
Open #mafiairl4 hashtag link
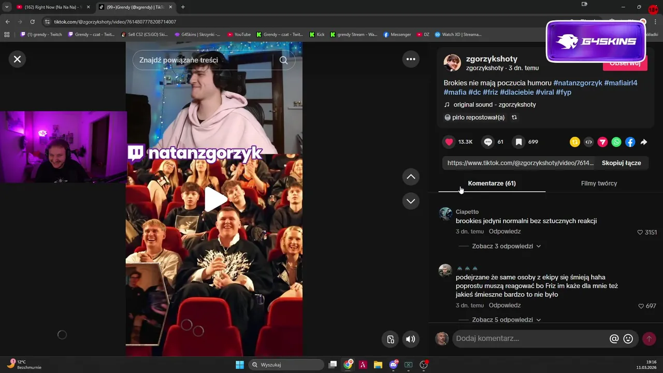(x=621, y=83)
